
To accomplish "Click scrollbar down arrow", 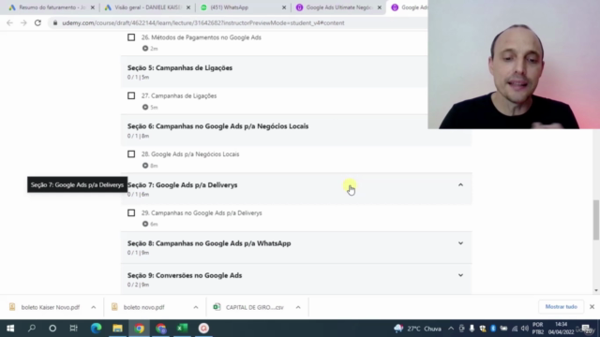I will (596, 290).
